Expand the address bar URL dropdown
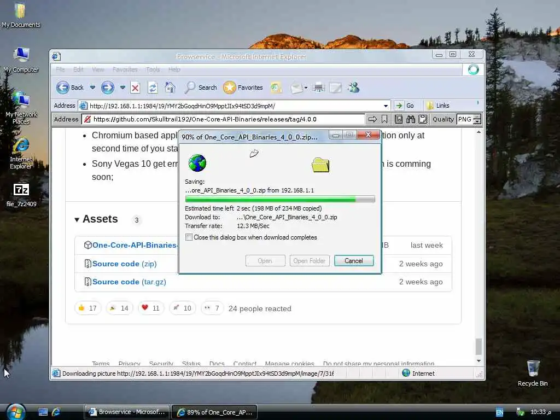Viewport: 560px width, 420px height. [386, 106]
